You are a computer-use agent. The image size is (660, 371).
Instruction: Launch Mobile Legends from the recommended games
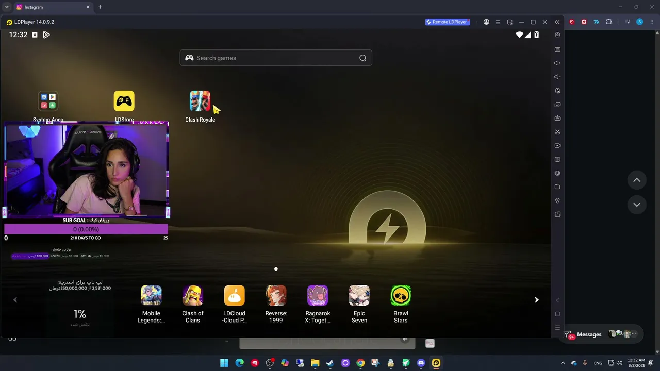tap(151, 296)
